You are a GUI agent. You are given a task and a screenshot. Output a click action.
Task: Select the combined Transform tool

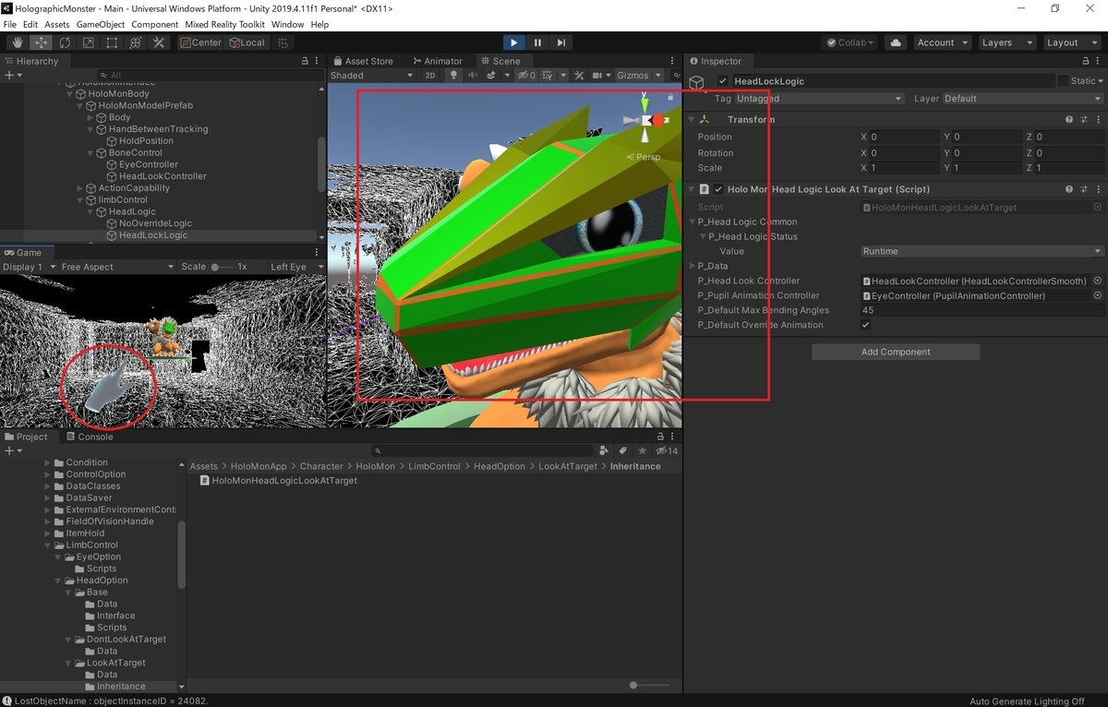[136, 42]
